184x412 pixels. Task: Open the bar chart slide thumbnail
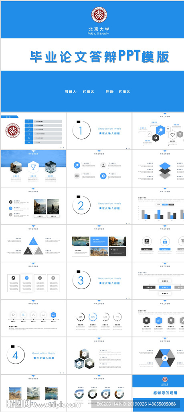(158, 206)
